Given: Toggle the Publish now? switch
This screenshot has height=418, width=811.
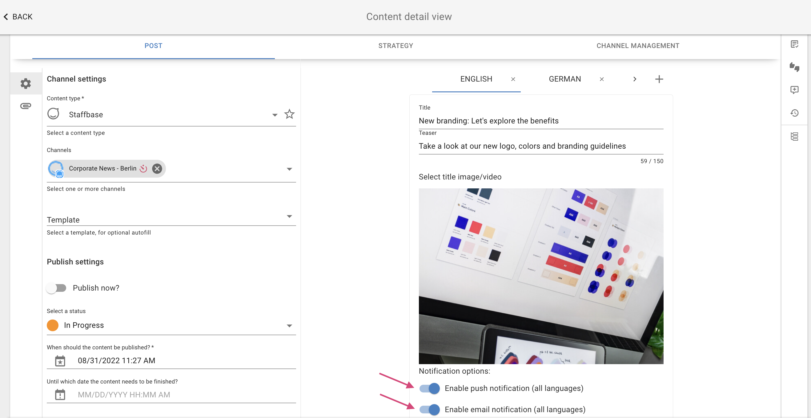Looking at the screenshot, I should pos(56,288).
